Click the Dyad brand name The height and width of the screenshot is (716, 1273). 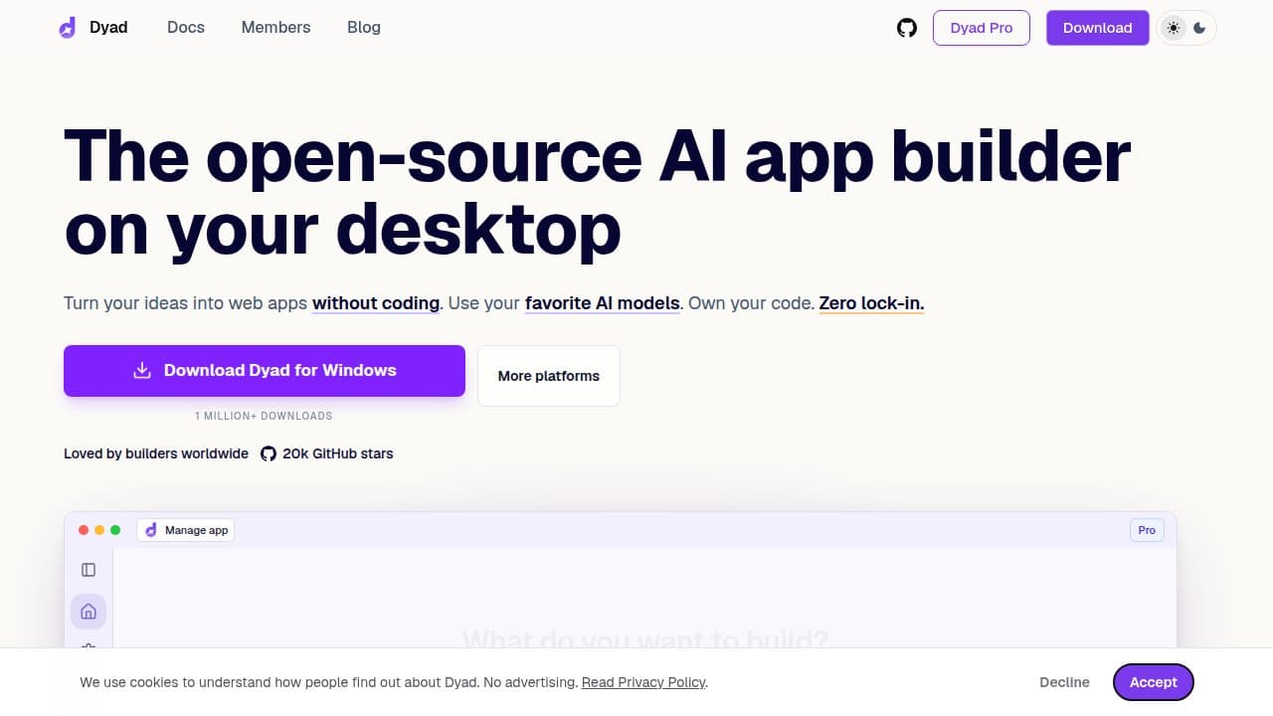pyautogui.click(x=108, y=28)
